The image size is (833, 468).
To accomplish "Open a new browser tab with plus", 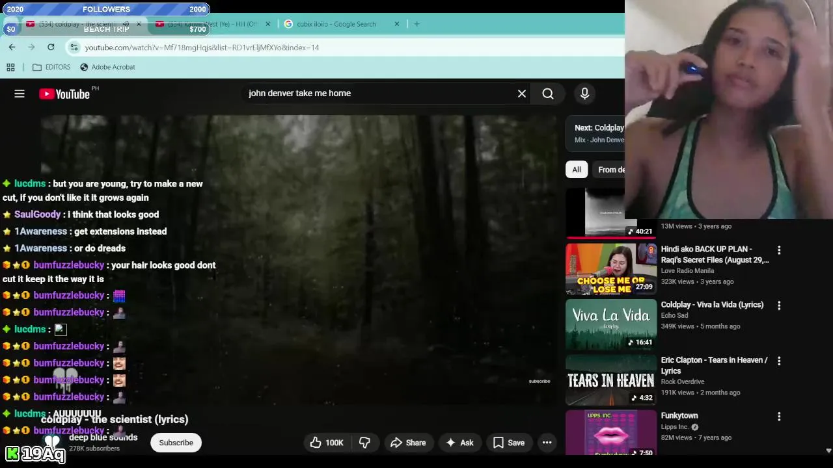I will tap(416, 24).
